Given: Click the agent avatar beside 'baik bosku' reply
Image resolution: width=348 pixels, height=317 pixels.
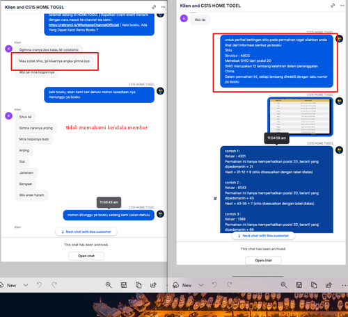Looking at the screenshot, I should [x=160, y=91].
